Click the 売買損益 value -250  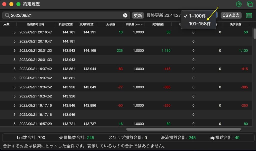click(167, 105)
